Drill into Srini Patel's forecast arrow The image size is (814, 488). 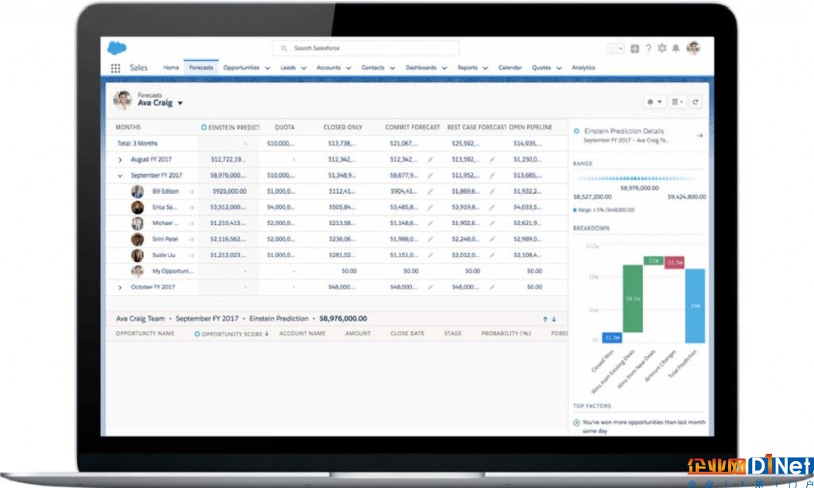pyautogui.click(x=191, y=239)
